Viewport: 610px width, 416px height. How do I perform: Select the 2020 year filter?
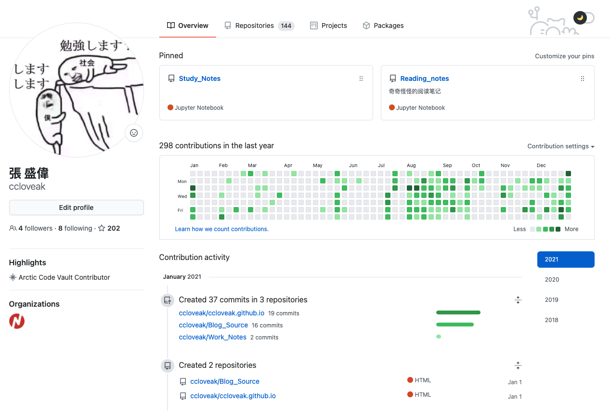pyautogui.click(x=552, y=280)
